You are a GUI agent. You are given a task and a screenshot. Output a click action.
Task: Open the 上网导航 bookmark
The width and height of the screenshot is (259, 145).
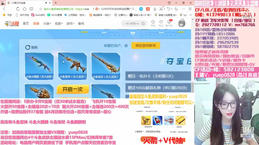click(75, 15)
